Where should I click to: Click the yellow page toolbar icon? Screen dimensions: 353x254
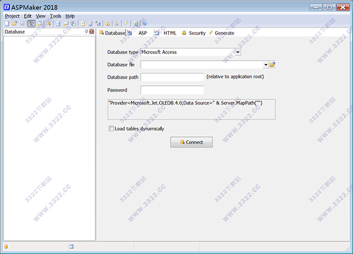click(x=83, y=24)
